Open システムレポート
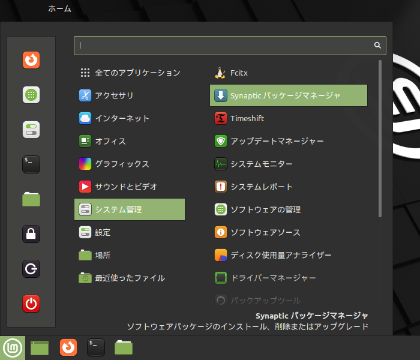 pyautogui.click(x=289, y=187)
